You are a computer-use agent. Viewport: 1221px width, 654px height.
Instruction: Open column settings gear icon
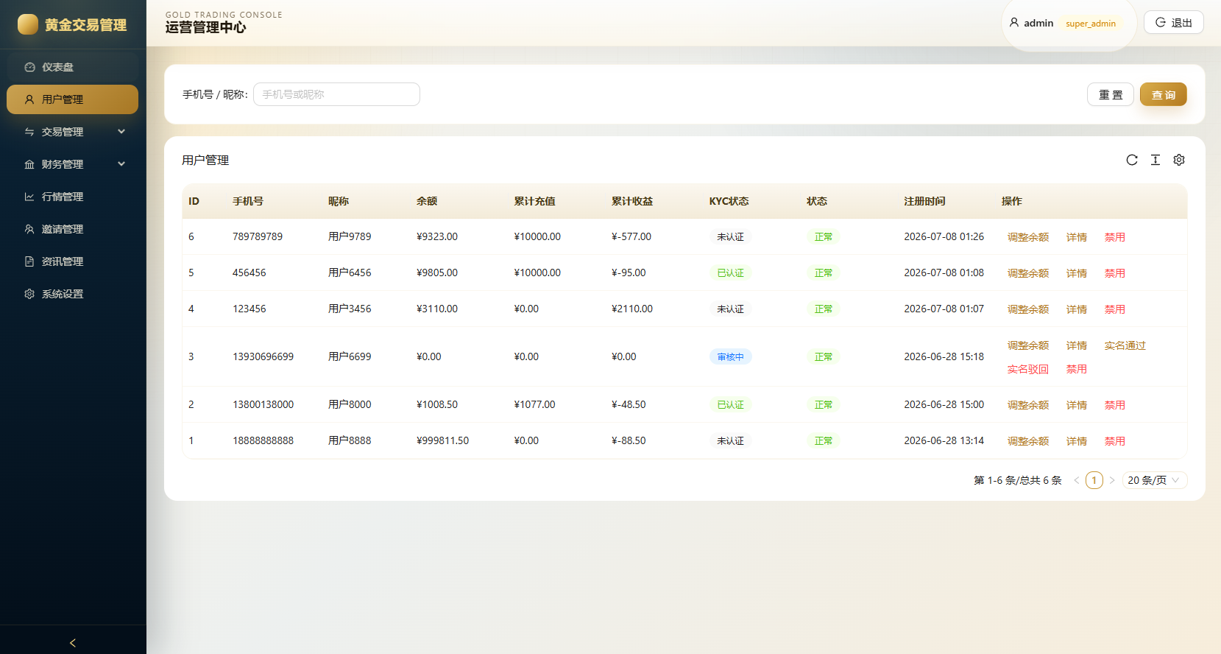point(1179,160)
